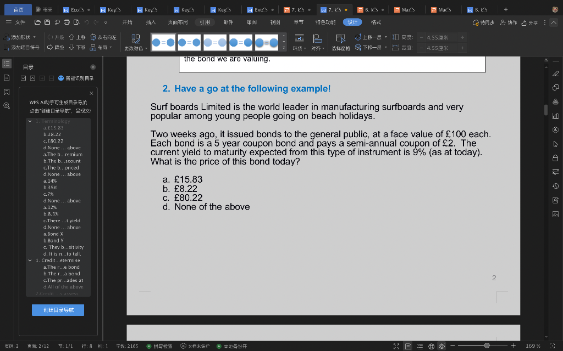Click the 升级 (Promote) arrow icon
The height and width of the screenshot is (351, 563).
pyautogui.click(x=49, y=36)
